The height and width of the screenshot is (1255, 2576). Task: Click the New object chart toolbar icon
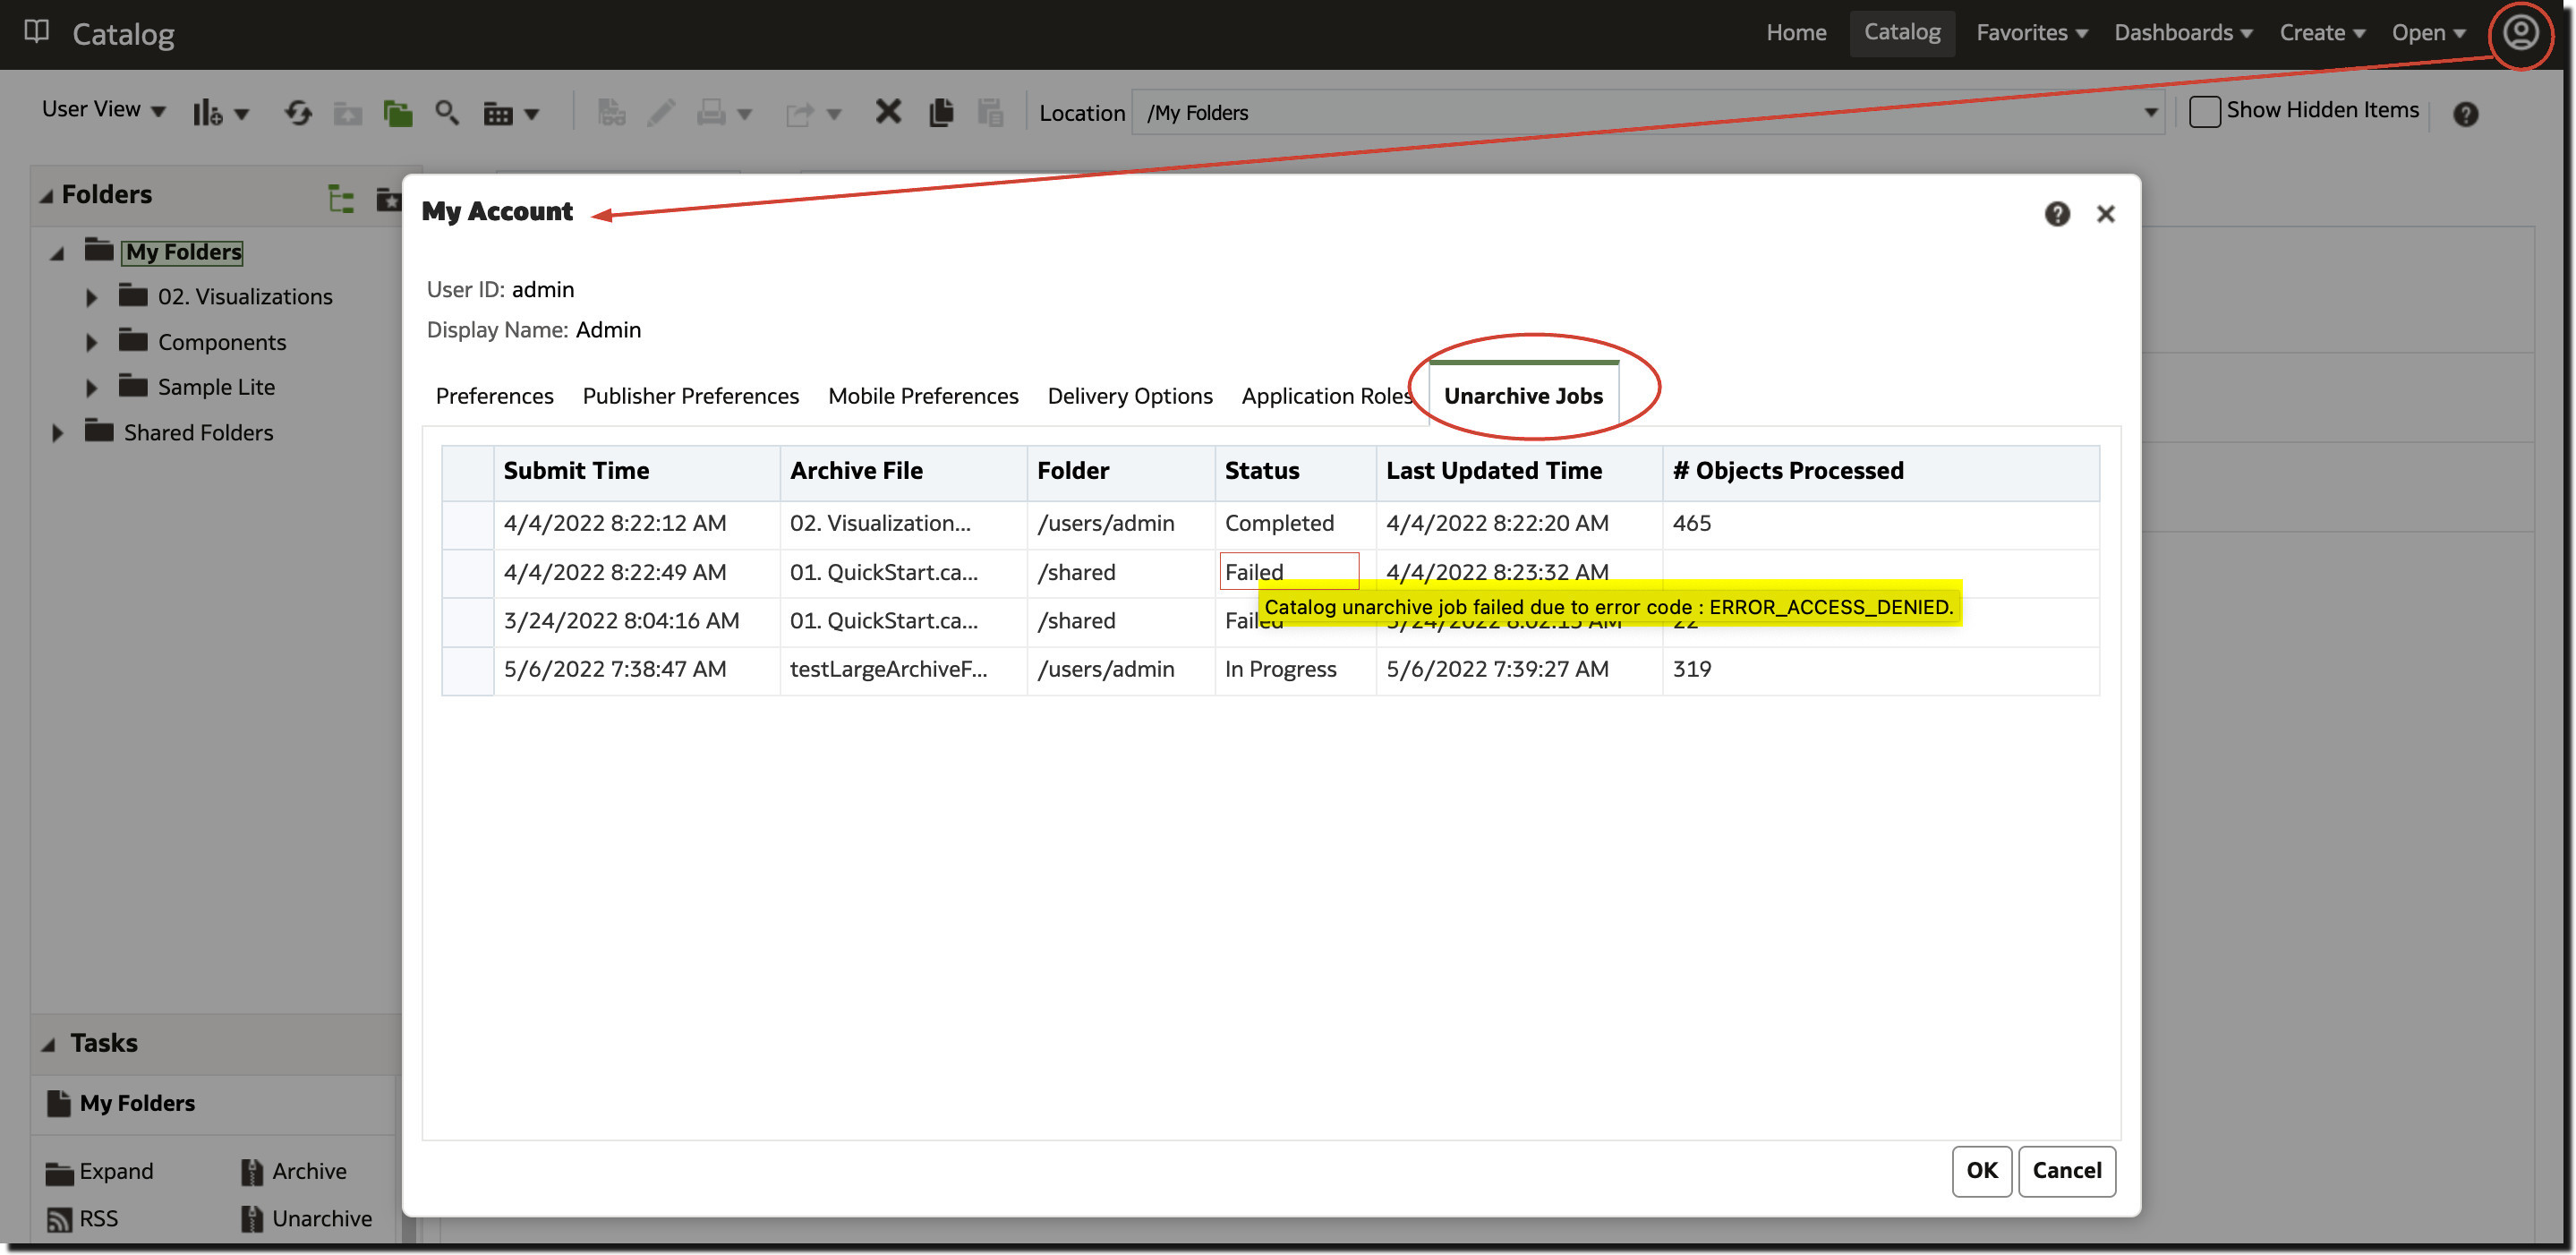pos(207,113)
